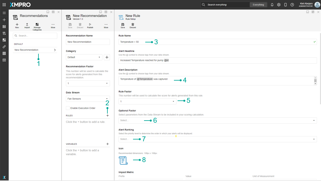
Task: Open the Category dropdown
Action: click(x=84, y=57)
